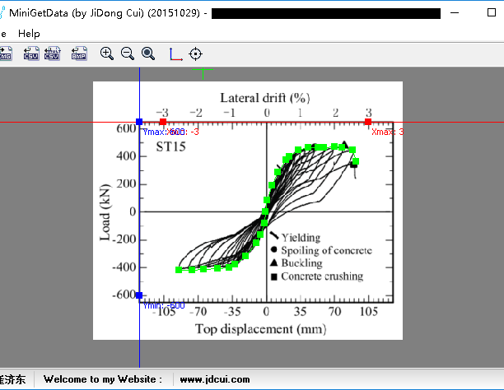This screenshot has height=390, width=504.
Task: Zoom in with the magnifier plus icon
Action: [x=107, y=53]
